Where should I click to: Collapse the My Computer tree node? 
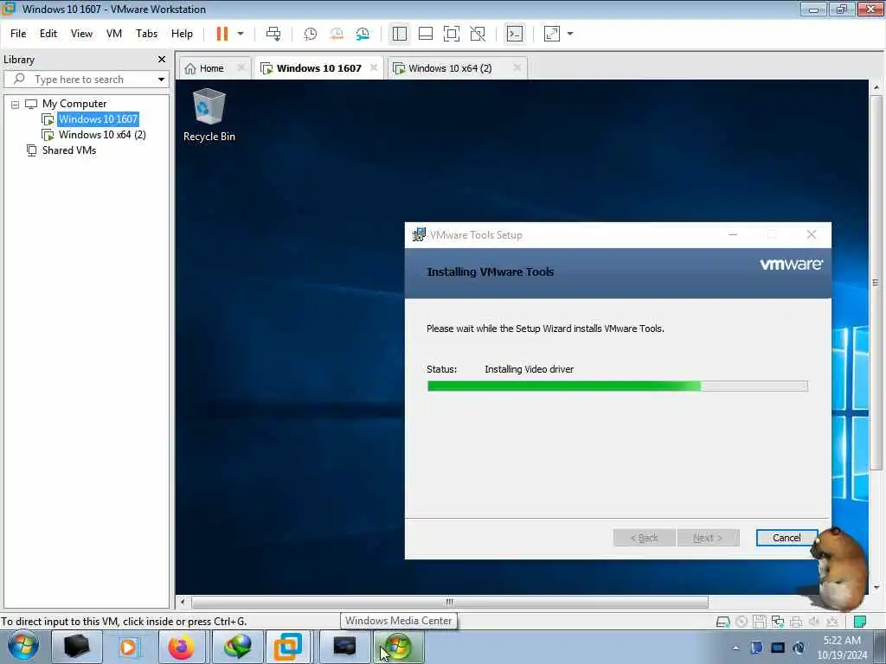[16, 104]
